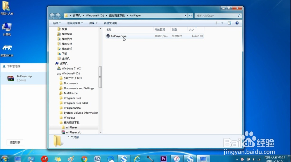Click the red 将 chess taskbar icon
This screenshot has width=291, height=162.
[x=44, y=159]
